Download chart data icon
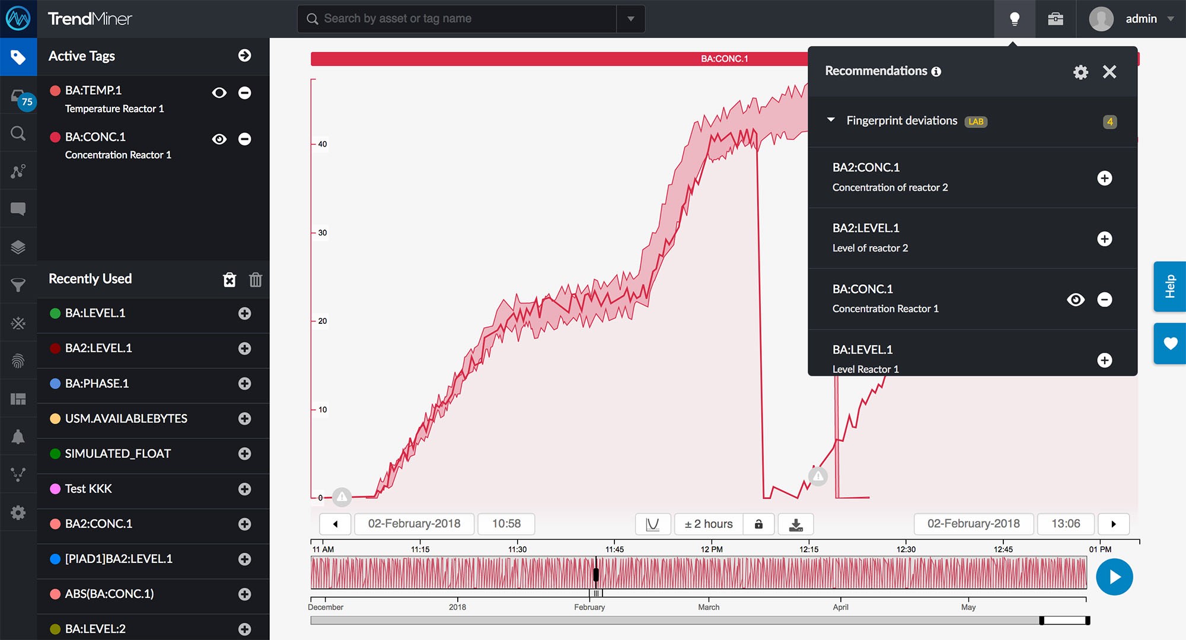The image size is (1186, 640). click(x=796, y=524)
